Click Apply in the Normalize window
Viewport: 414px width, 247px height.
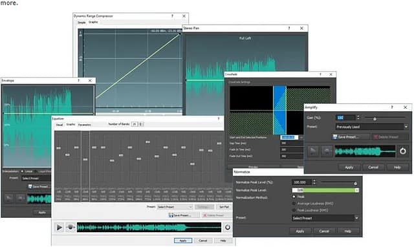(300, 231)
